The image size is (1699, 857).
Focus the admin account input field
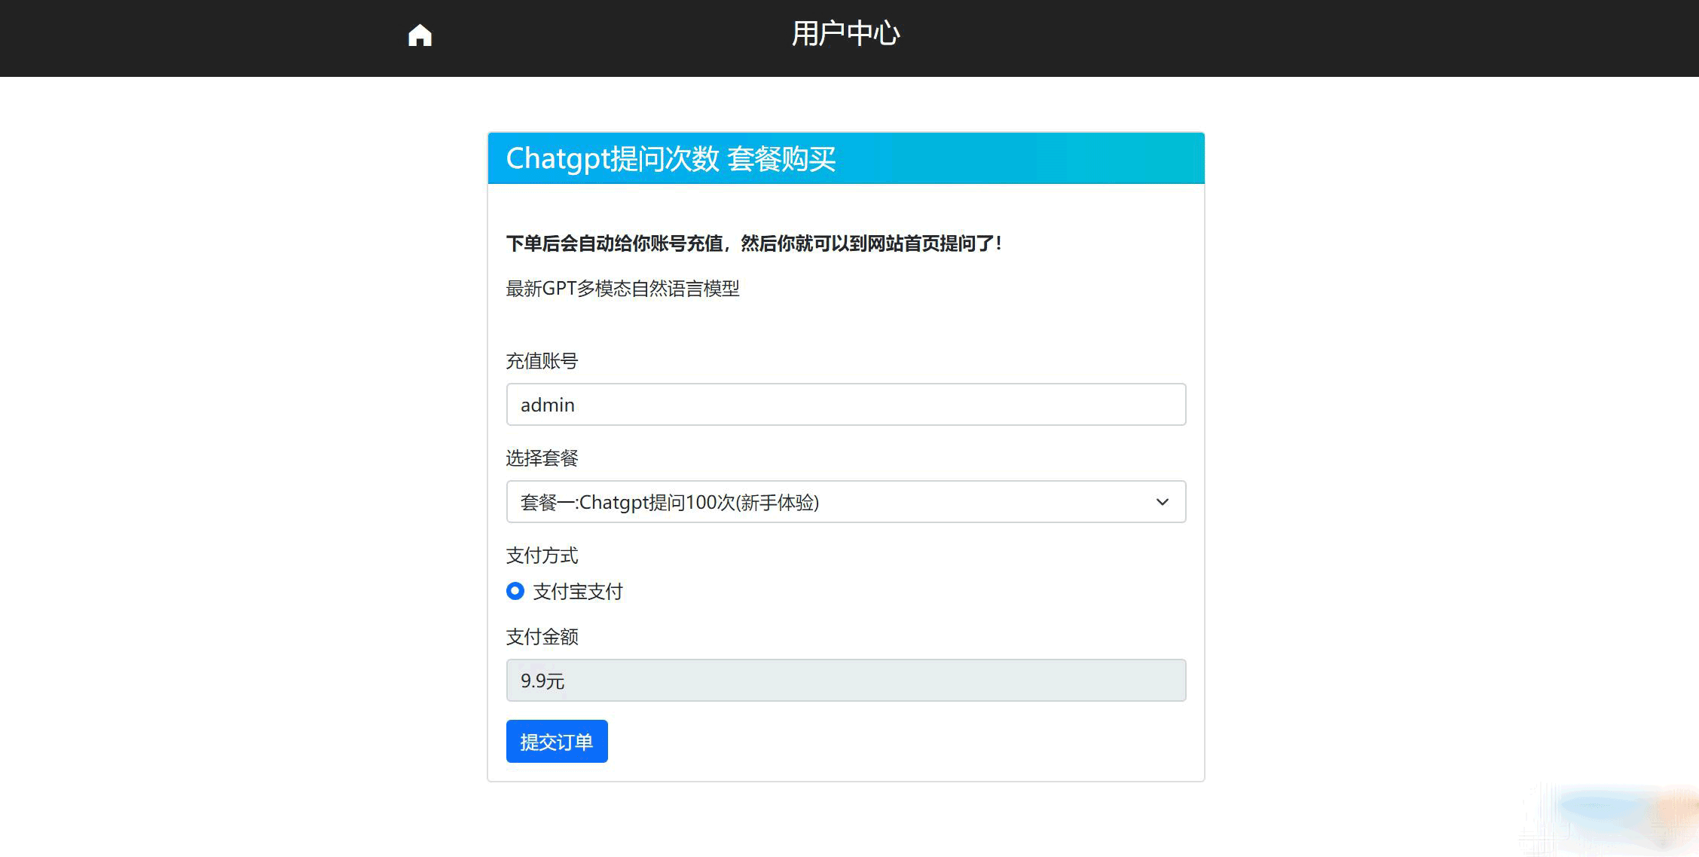(x=845, y=405)
